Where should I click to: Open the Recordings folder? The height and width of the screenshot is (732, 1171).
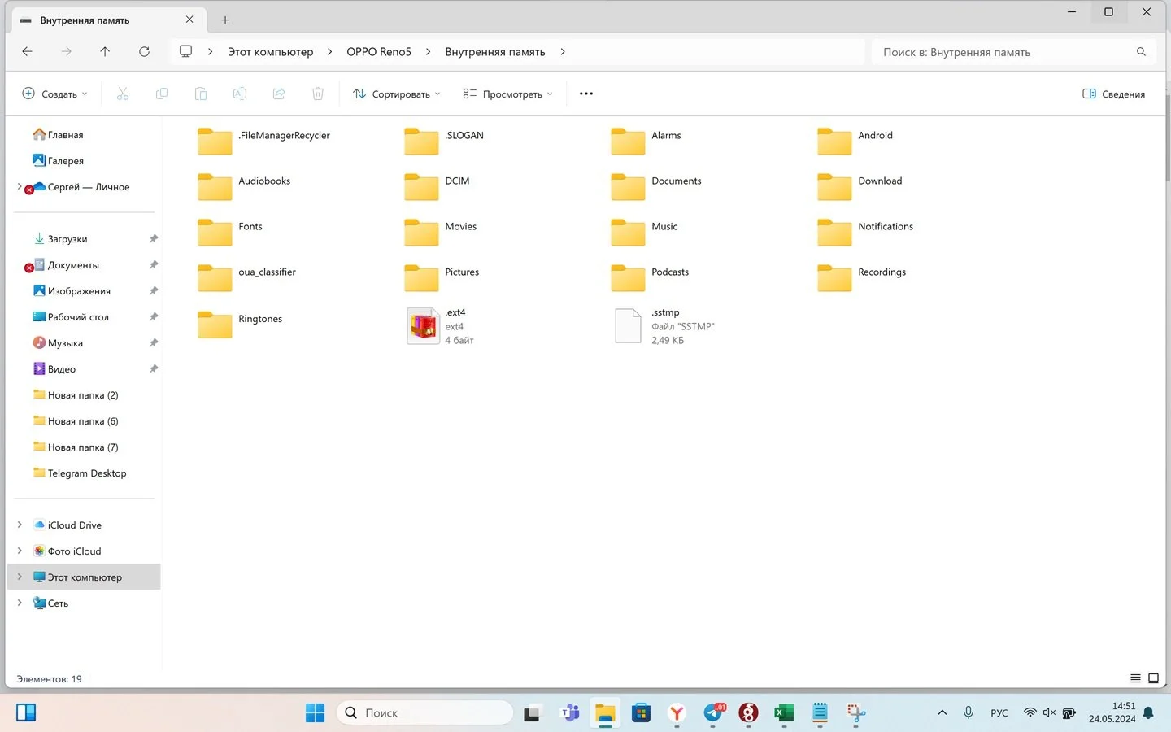pyautogui.click(x=834, y=277)
